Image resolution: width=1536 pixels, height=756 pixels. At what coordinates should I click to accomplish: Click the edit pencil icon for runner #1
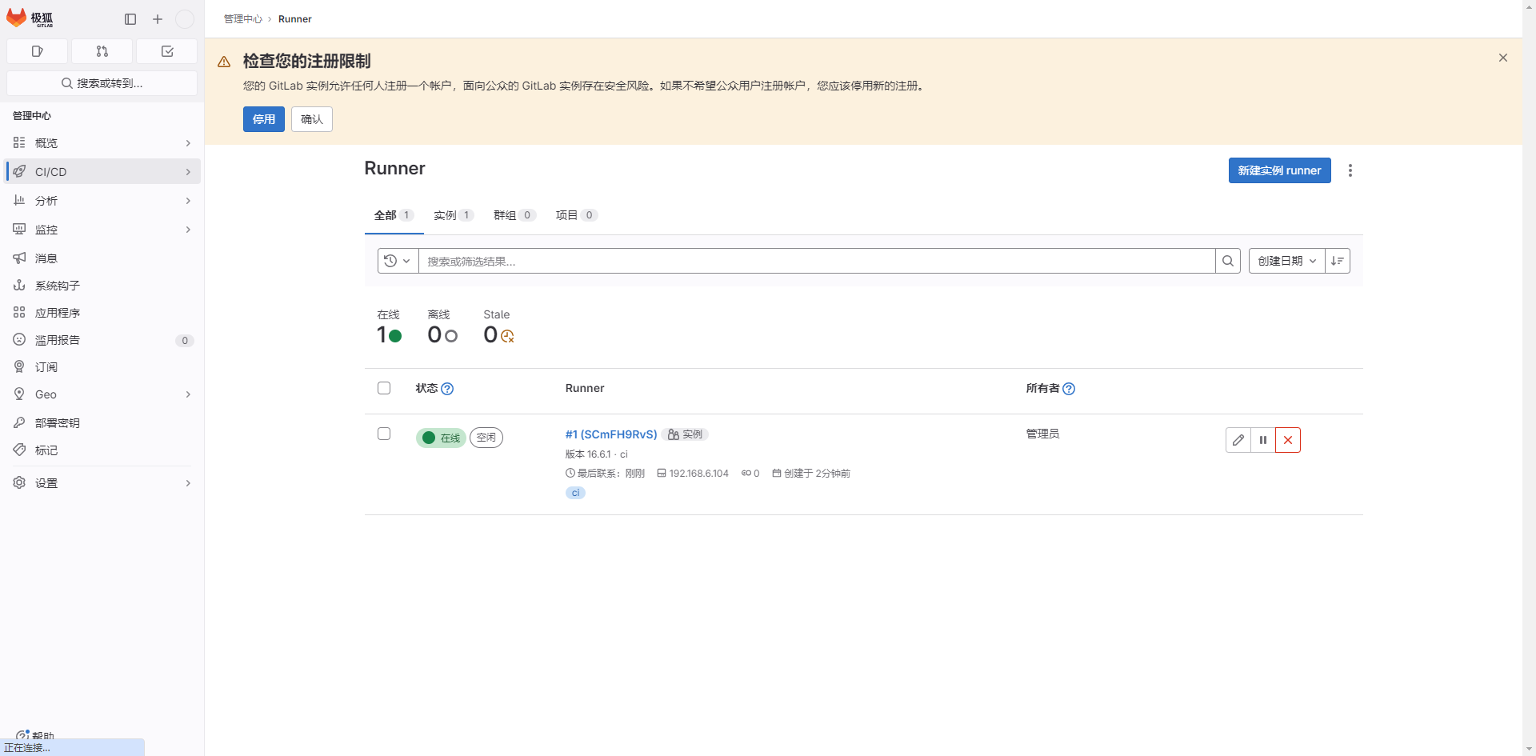click(1238, 440)
